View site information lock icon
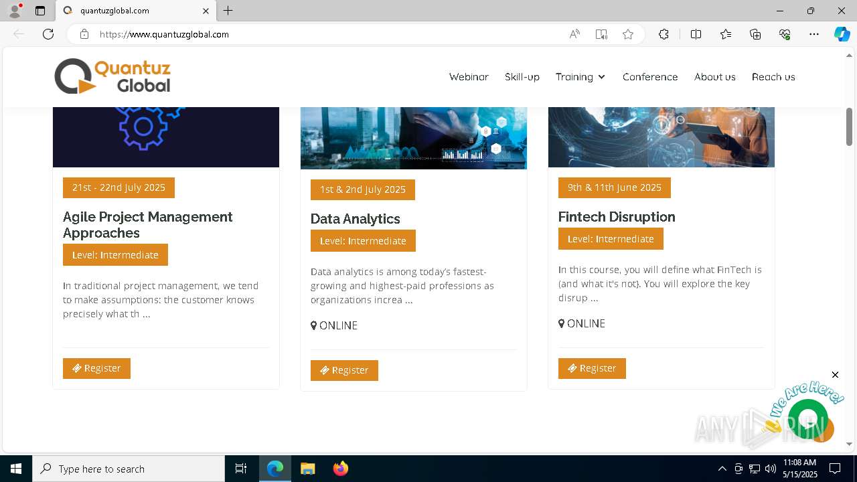 pos(84,34)
